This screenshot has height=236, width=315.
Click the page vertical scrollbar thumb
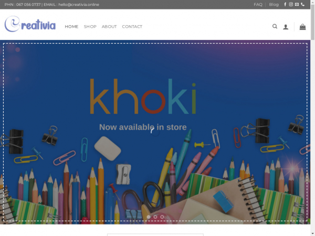pyautogui.click(x=312, y=22)
